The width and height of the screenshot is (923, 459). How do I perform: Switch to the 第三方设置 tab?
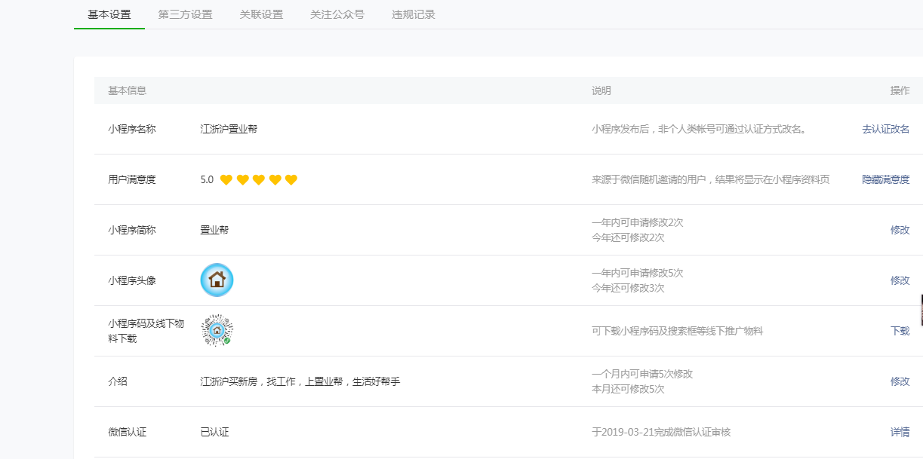click(x=185, y=14)
